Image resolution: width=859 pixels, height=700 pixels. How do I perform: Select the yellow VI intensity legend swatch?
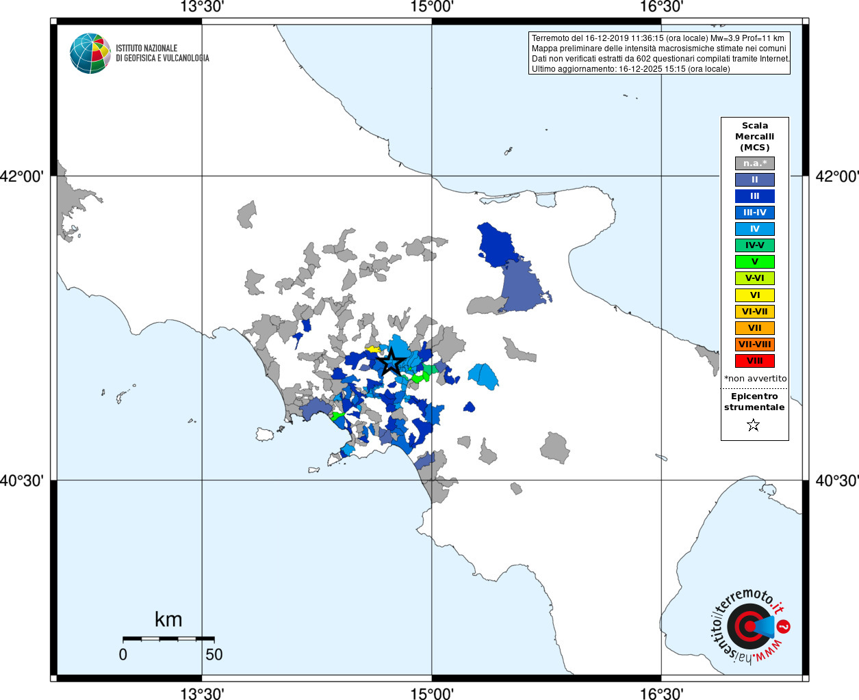tap(755, 295)
